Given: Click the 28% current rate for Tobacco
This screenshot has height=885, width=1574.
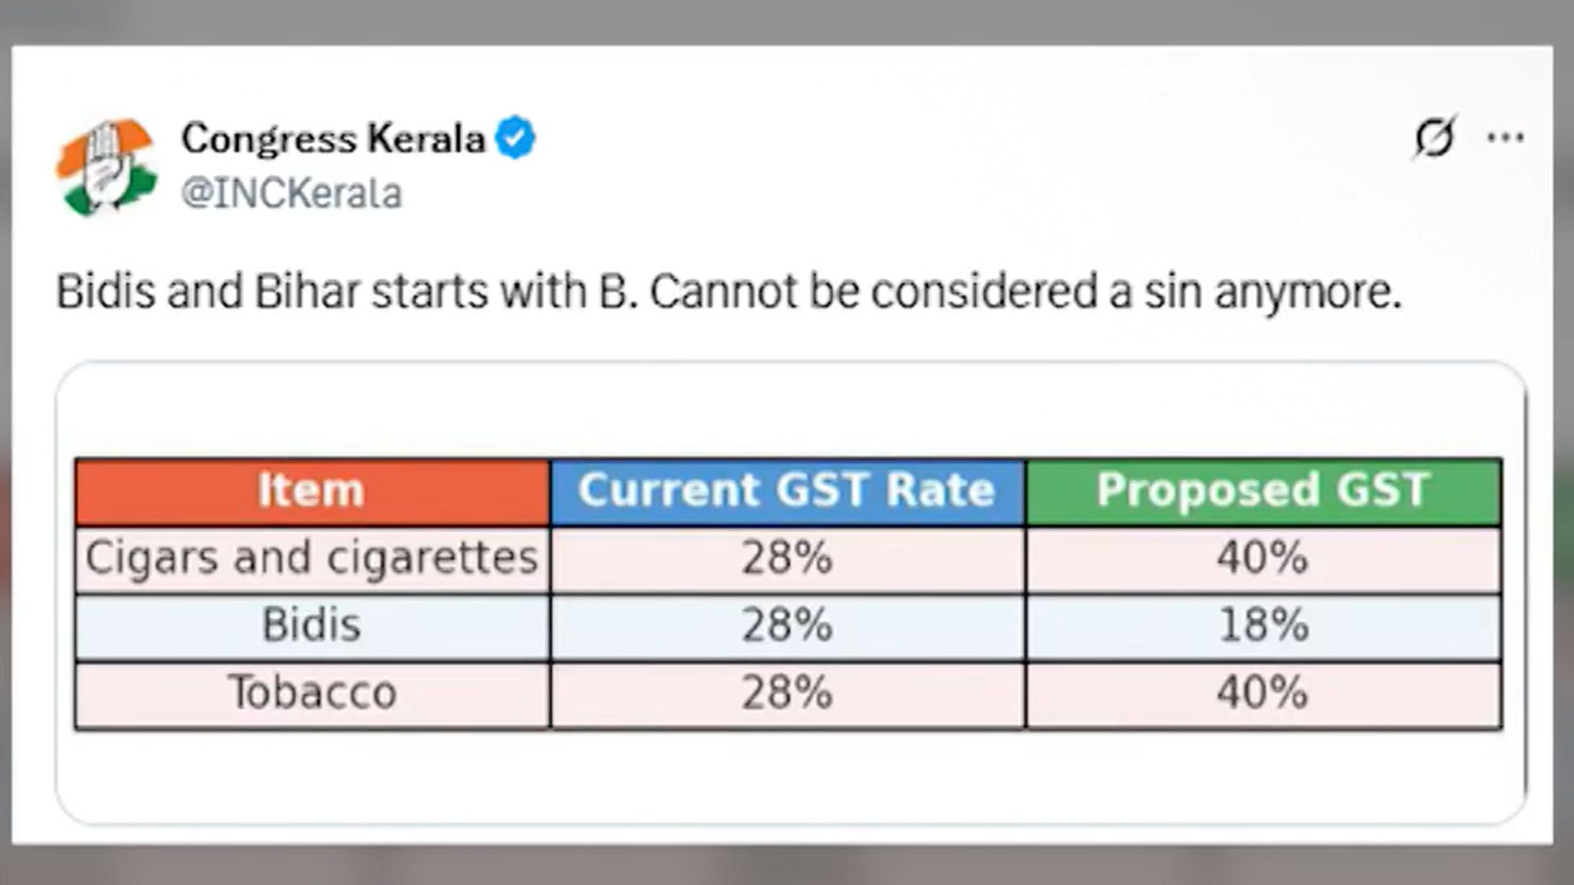Looking at the screenshot, I should (x=787, y=693).
